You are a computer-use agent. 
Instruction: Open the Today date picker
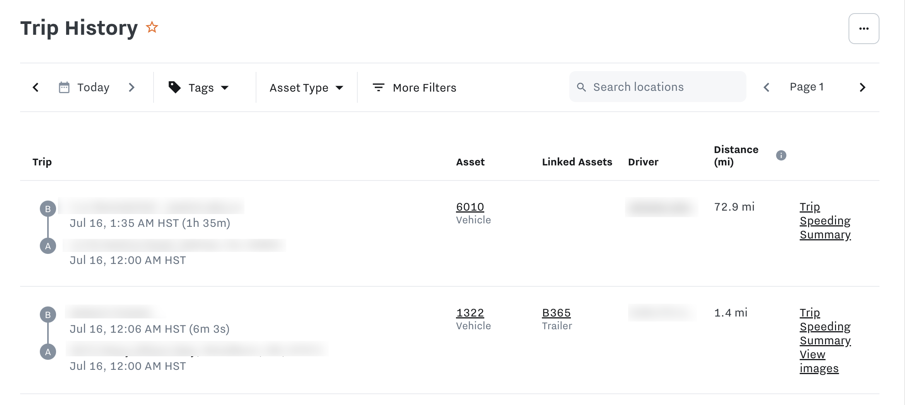tap(85, 87)
